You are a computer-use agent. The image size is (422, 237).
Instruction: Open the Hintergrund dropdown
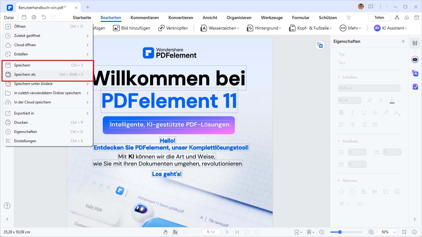click(264, 28)
